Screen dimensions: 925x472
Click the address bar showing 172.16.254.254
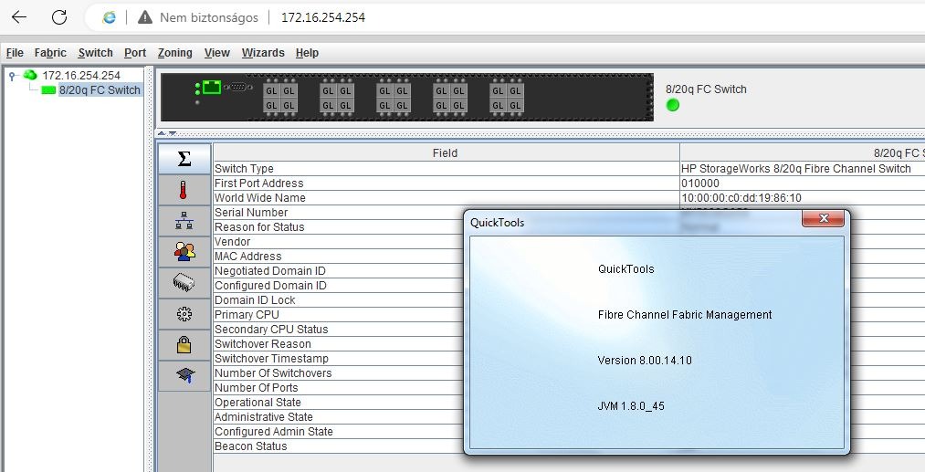coord(323,17)
